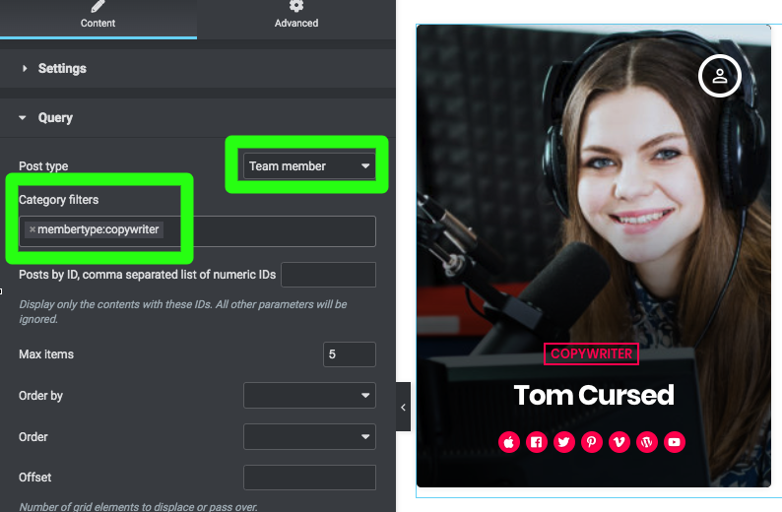
Task: Click the gear icon above Advanced
Action: click(296, 6)
